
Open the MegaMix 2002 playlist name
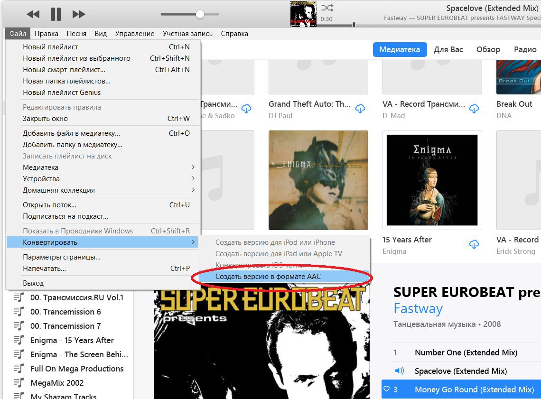click(x=57, y=382)
